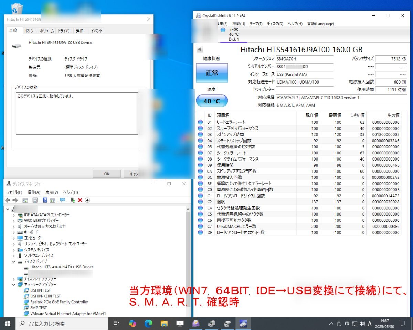
Task: Open Task View from the taskbar
Action: [116, 323]
